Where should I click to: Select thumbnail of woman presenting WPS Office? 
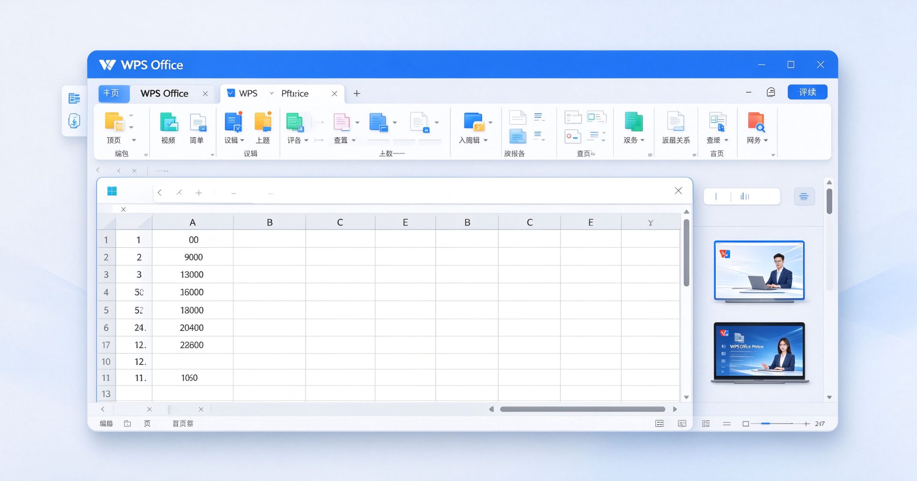coord(759,353)
